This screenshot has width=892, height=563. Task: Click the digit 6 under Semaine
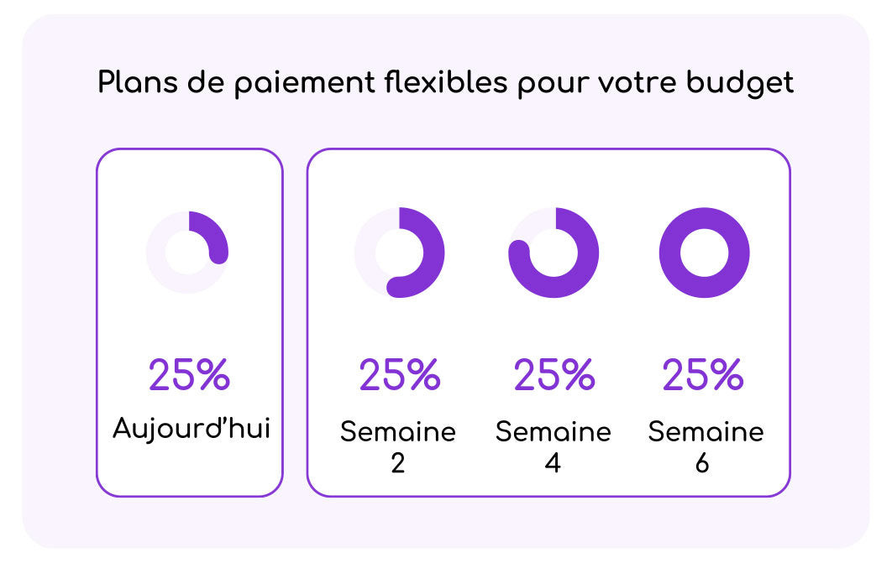[x=702, y=463]
